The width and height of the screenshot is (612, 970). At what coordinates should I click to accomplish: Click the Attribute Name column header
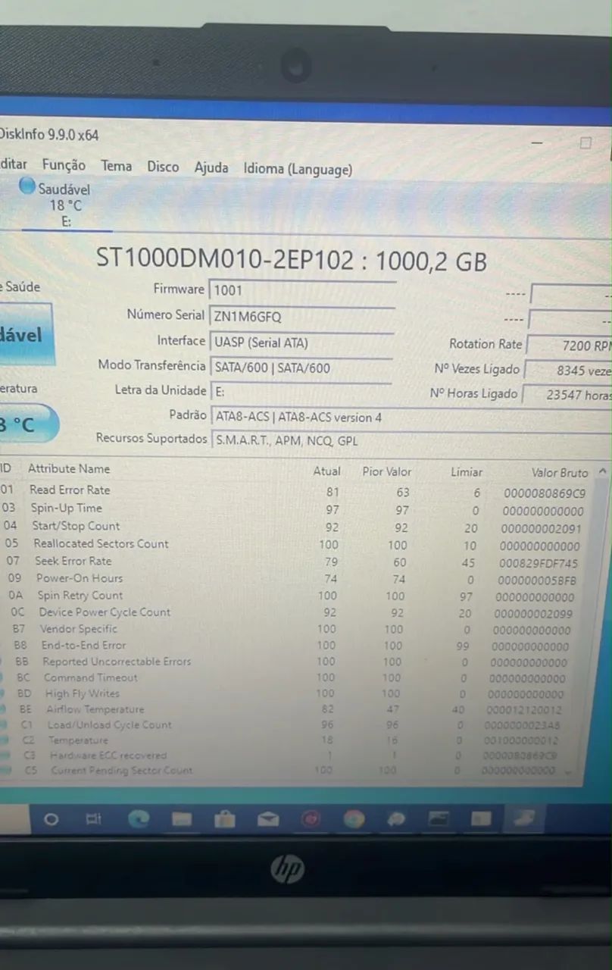(x=69, y=469)
